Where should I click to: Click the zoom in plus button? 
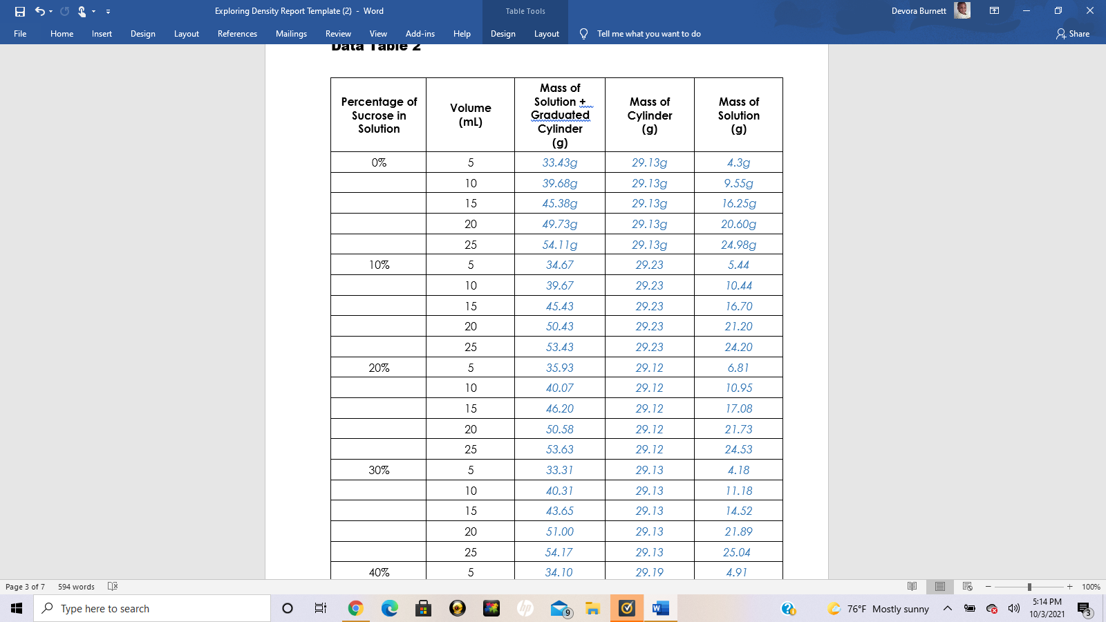[x=1069, y=587]
